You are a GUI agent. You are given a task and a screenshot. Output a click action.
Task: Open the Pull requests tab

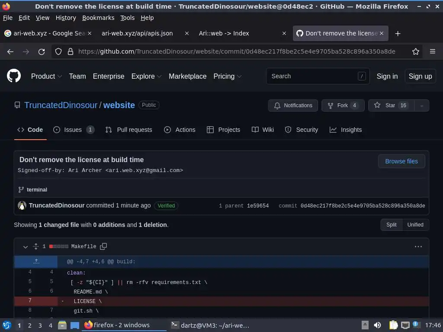pos(128,130)
